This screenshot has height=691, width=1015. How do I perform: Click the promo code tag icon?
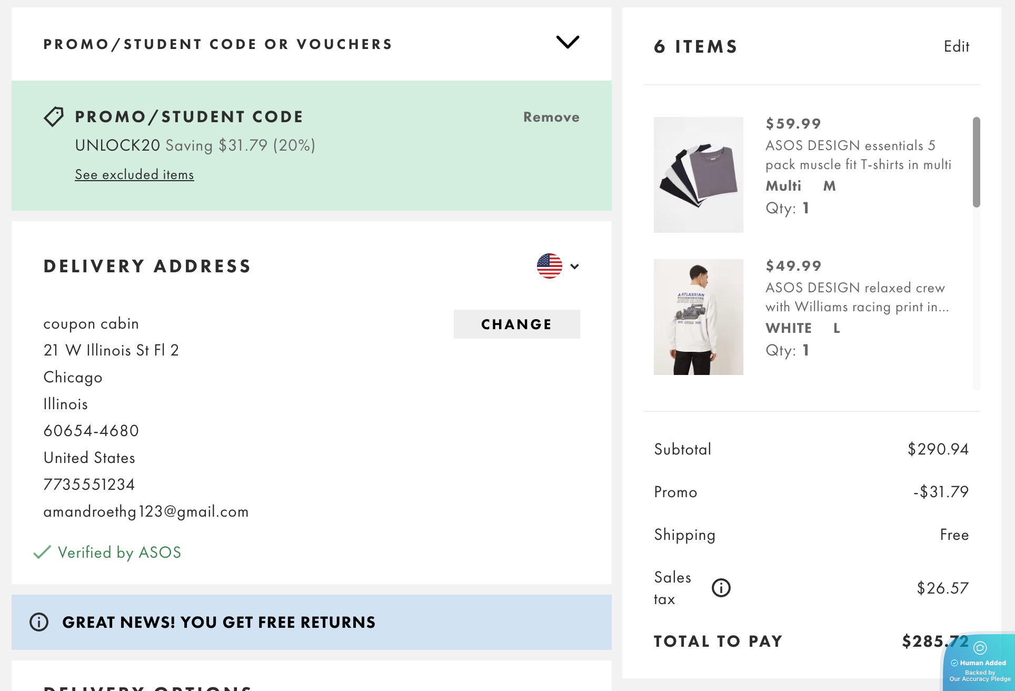54,116
